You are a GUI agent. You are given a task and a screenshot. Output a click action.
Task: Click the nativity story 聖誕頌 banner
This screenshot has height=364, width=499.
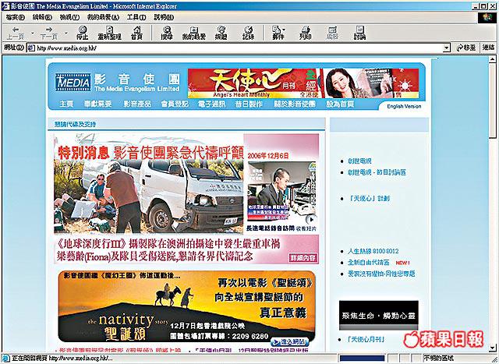pos(187,306)
